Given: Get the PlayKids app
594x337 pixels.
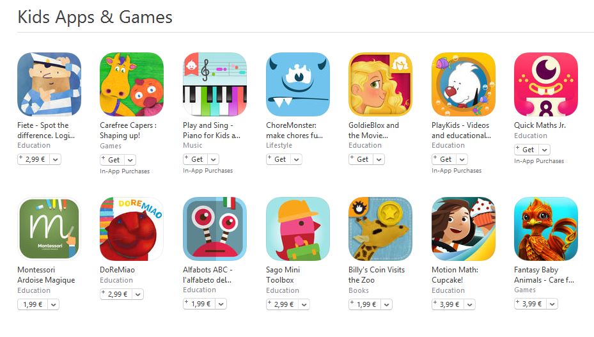Looking at the screenshot, I should point(445,160).
